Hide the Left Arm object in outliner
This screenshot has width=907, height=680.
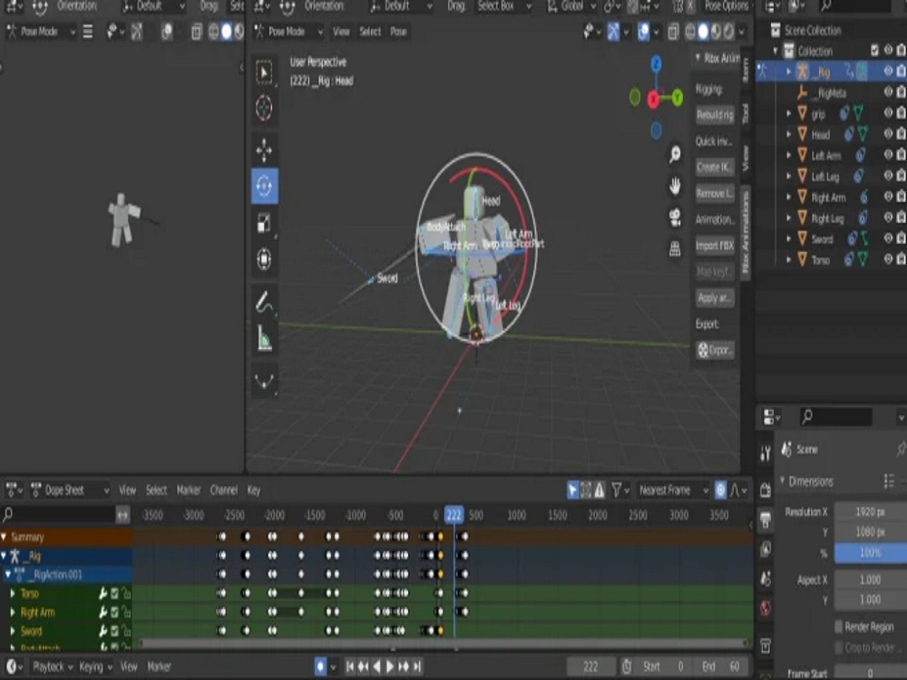pos(888,154)
